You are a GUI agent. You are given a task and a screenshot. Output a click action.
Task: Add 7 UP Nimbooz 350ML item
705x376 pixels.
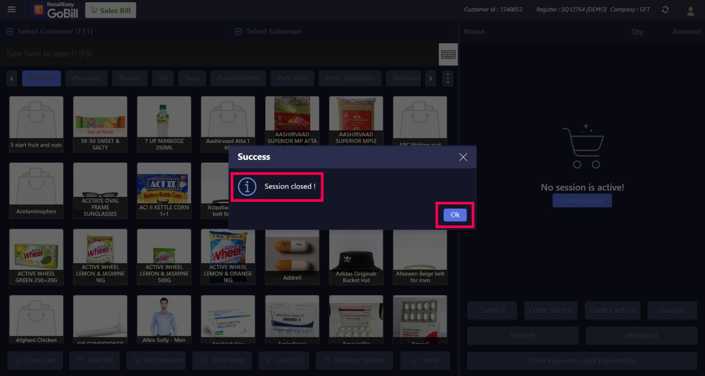(164, 124)
